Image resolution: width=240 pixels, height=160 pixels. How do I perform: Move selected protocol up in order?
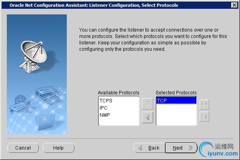[x=204, y=105]
